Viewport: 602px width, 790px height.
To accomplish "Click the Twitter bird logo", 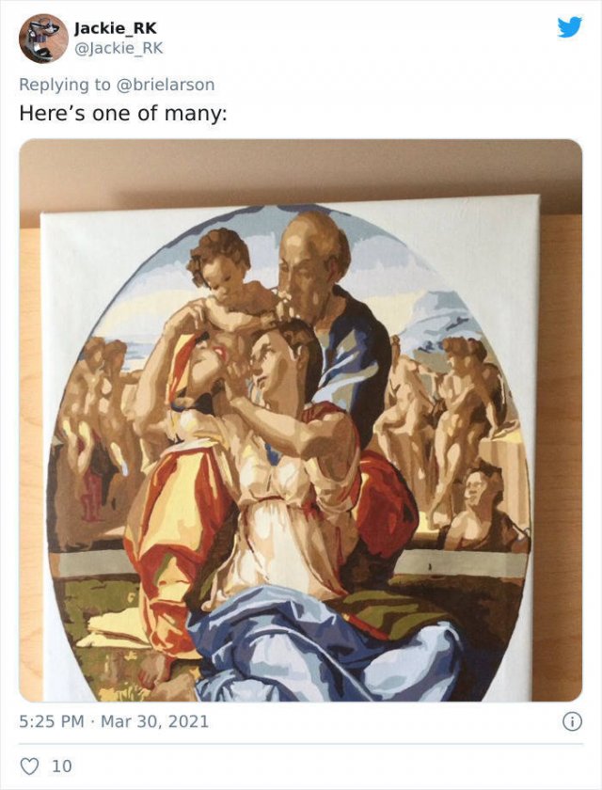I will tap(569, 27).
